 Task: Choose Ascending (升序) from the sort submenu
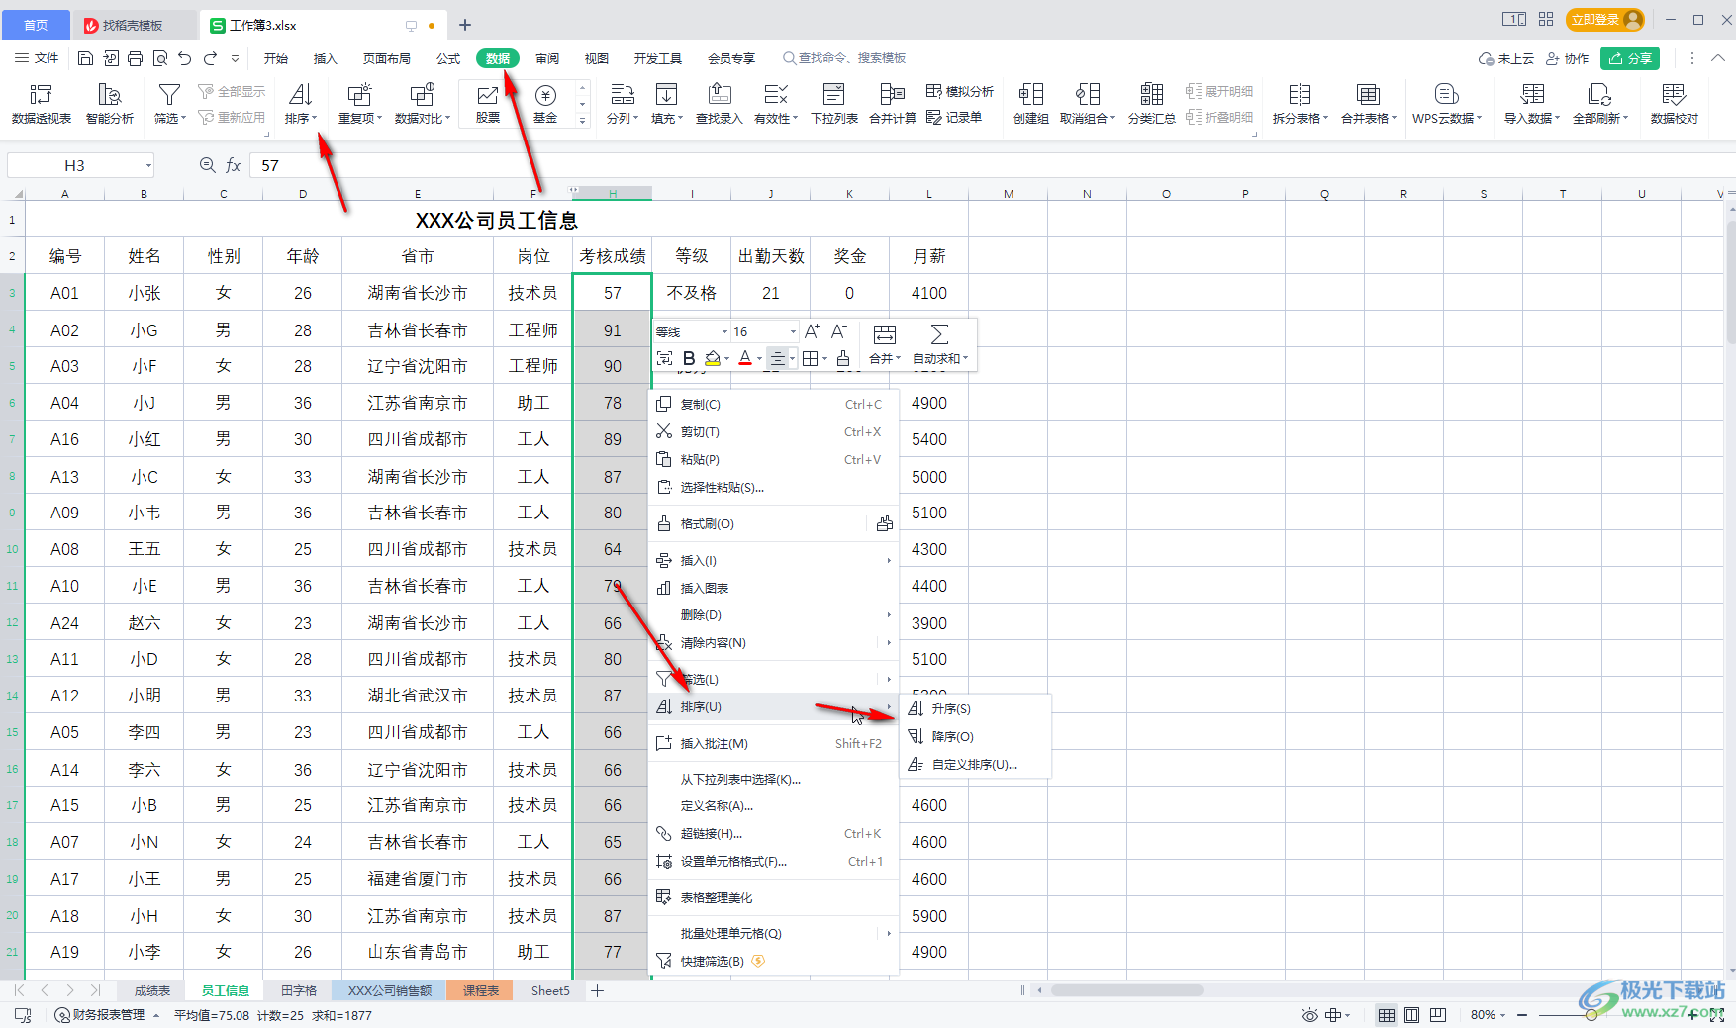tap(975, 708)
